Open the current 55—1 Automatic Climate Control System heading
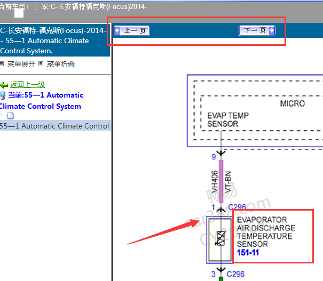The image size is (323, 281). (41, 101)
